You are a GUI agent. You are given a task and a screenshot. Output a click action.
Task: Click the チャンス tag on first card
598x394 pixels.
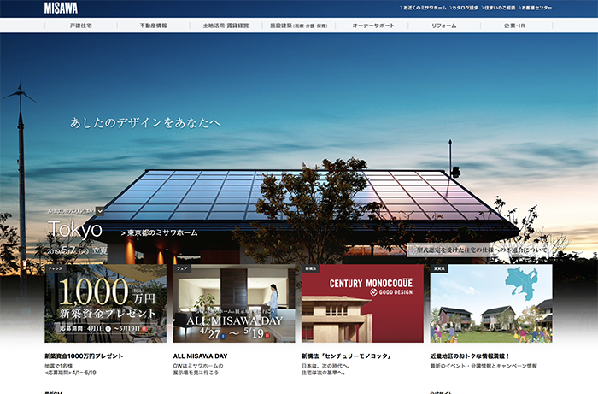56,268
